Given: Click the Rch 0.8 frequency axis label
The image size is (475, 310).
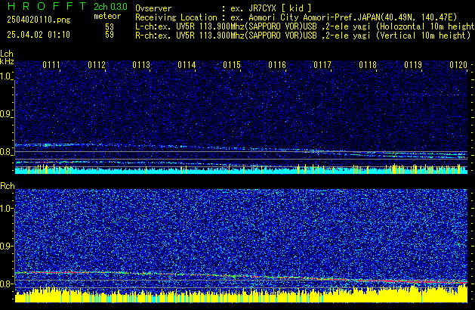Looking at the screenshot, I should click(6, 284).
